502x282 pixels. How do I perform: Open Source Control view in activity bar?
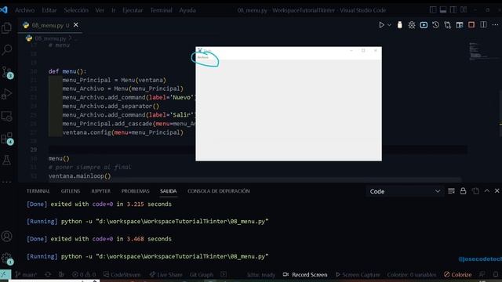tap(7, 72)
